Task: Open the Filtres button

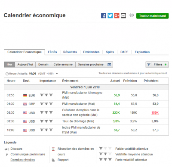Action: [157, 64]
